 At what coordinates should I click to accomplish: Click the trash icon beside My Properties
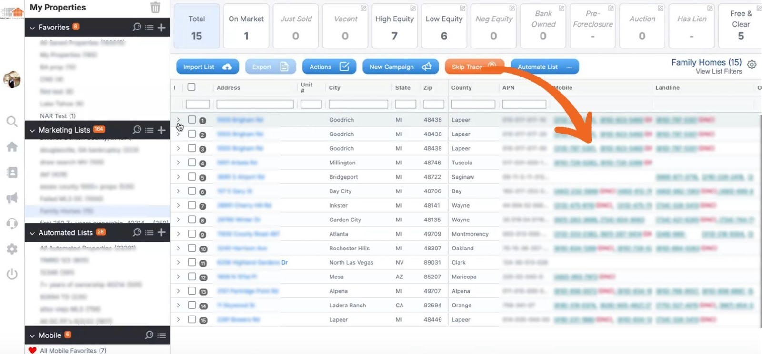pos(155,8)
